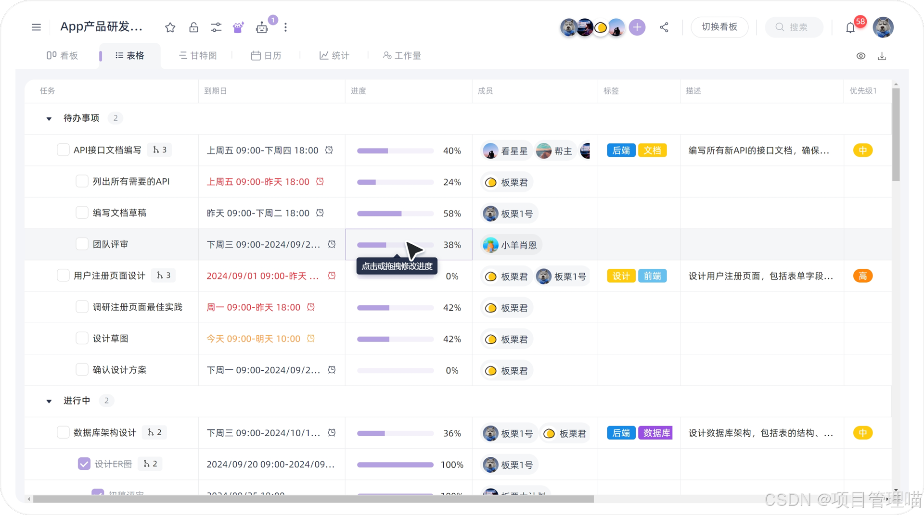The width and height of the screenshot is (924, 515).
Task: Click the lock permission icon
Action: [193, 27]
